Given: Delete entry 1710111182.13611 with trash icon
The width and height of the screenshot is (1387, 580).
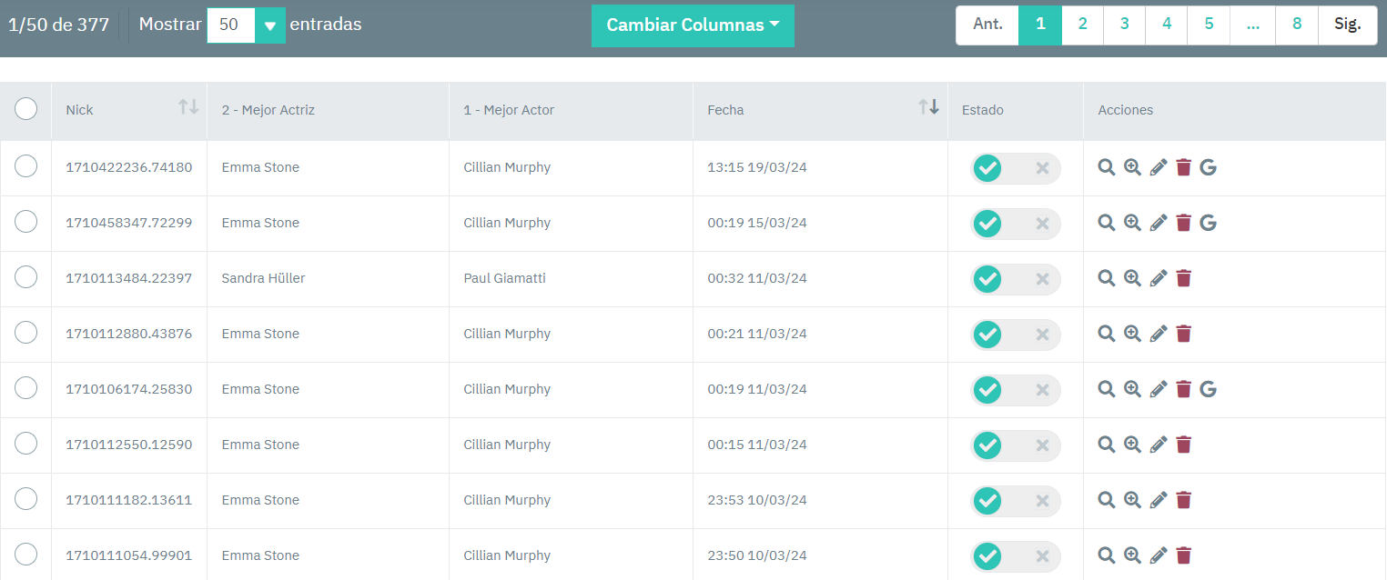Looking at the screenshot, I should [x=1183, y=500].
